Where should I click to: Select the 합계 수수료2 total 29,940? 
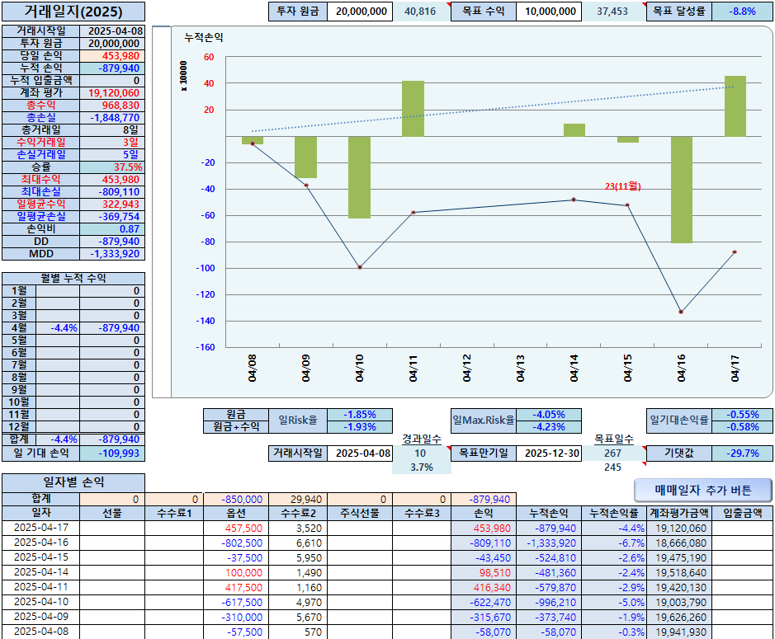point(298,500)
